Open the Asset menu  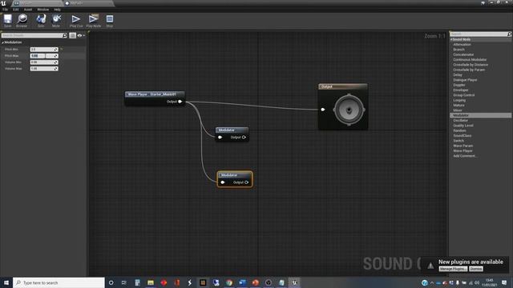(x=28, y=10)
